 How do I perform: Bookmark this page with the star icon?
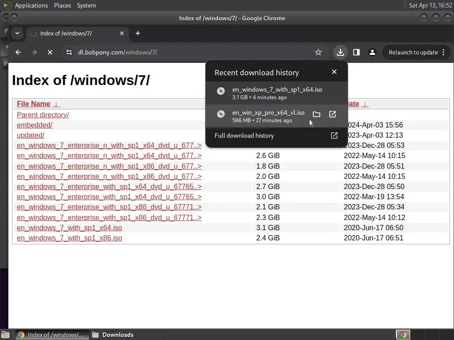click(x=318, y=52)
